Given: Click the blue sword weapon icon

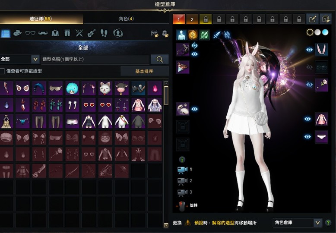Looking at the screenshot, I should [217, 35].
